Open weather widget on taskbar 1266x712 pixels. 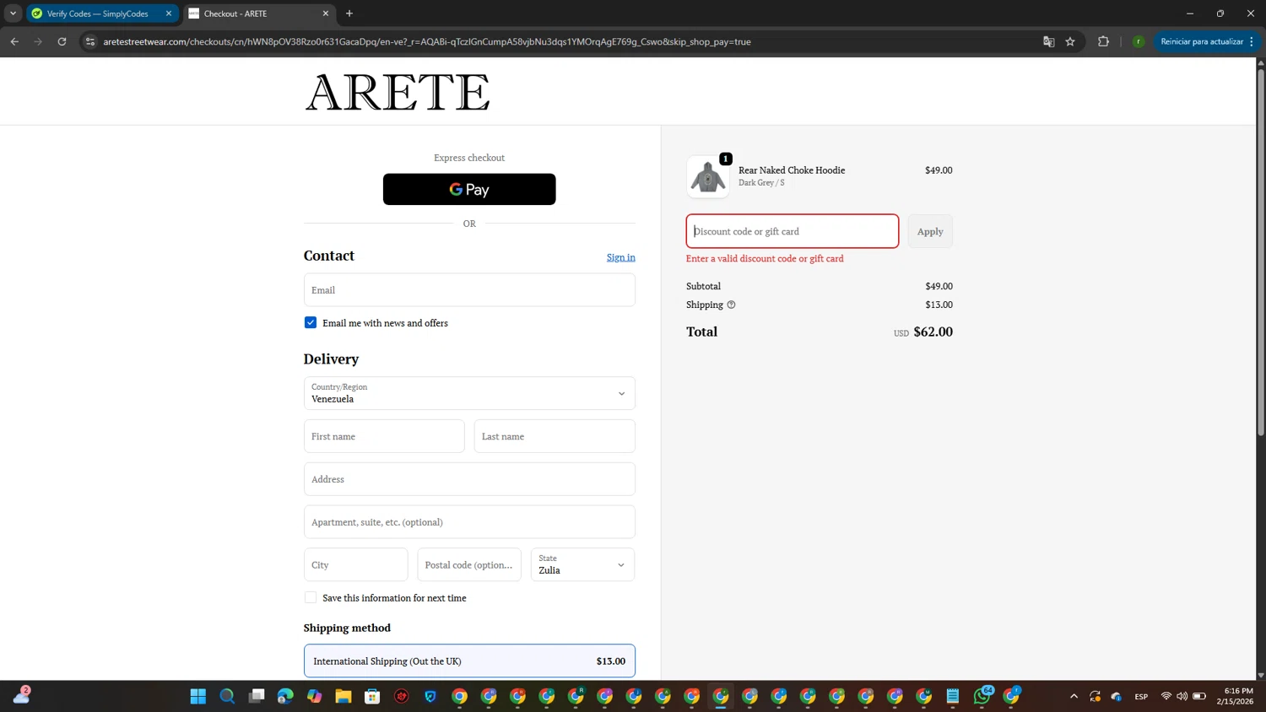point(21,695)
